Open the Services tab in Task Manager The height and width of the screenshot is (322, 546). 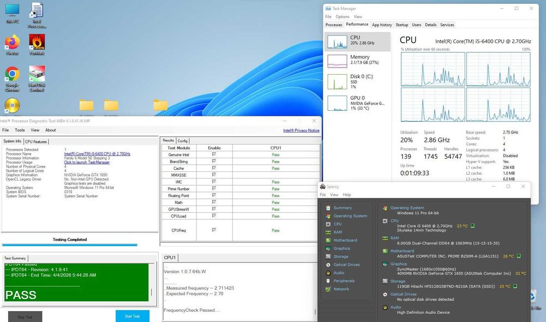pyautogui.click(x=447, y=25)
